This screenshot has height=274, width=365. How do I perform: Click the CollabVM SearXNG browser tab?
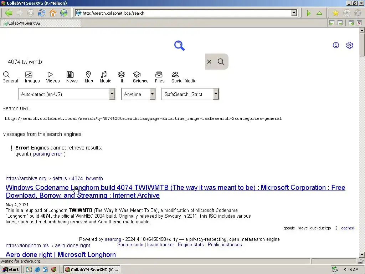(41, 23)
